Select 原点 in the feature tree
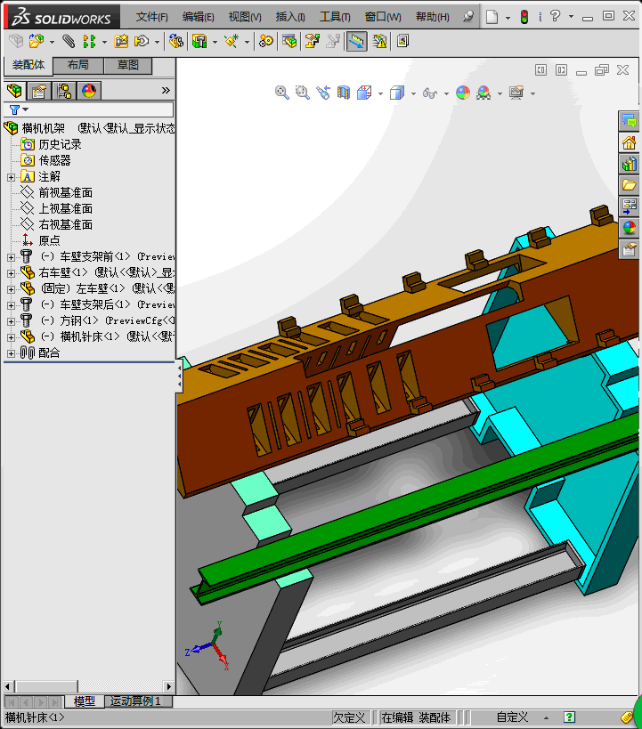 [49, 240]
